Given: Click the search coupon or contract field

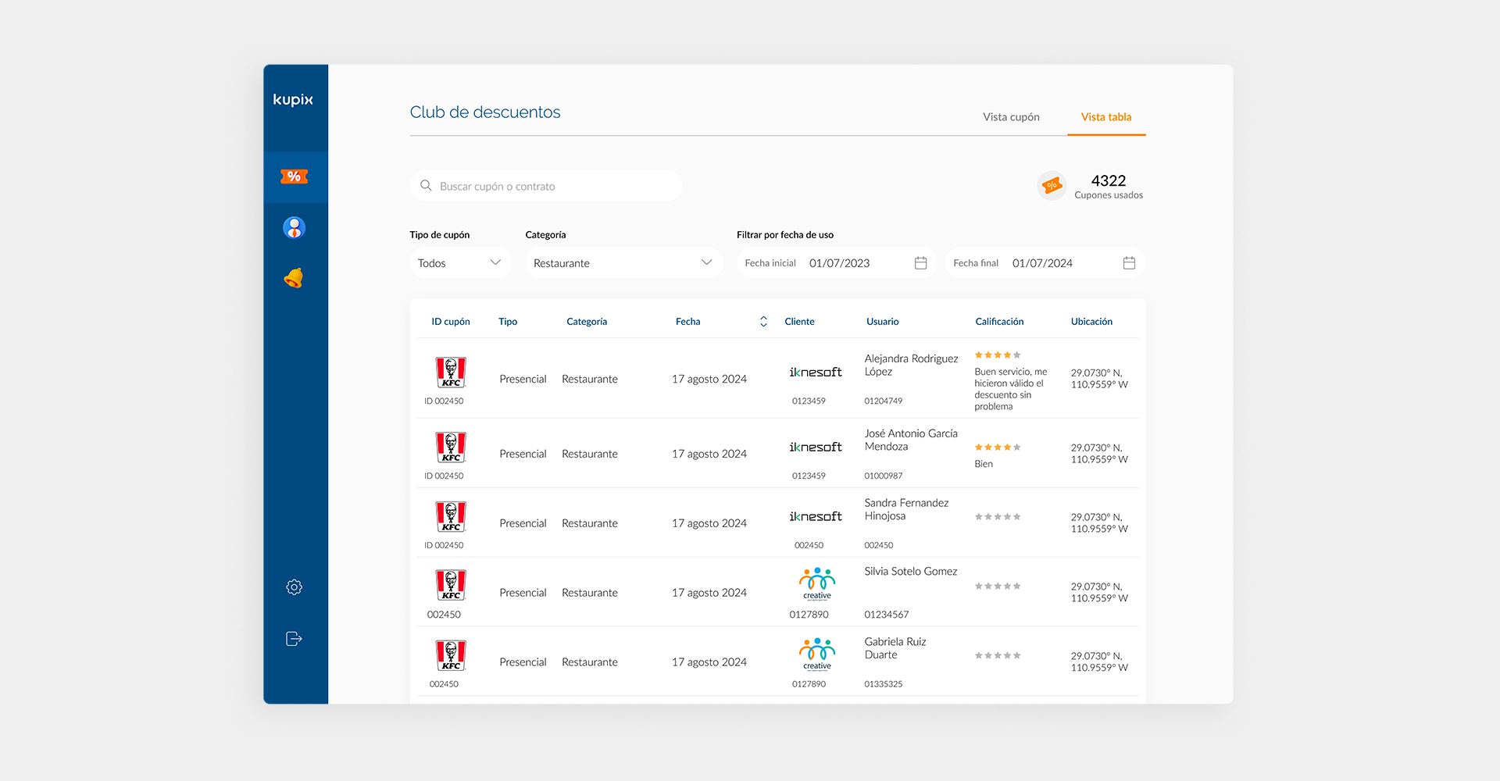Looking at the screenshot, I should [547, 187].
